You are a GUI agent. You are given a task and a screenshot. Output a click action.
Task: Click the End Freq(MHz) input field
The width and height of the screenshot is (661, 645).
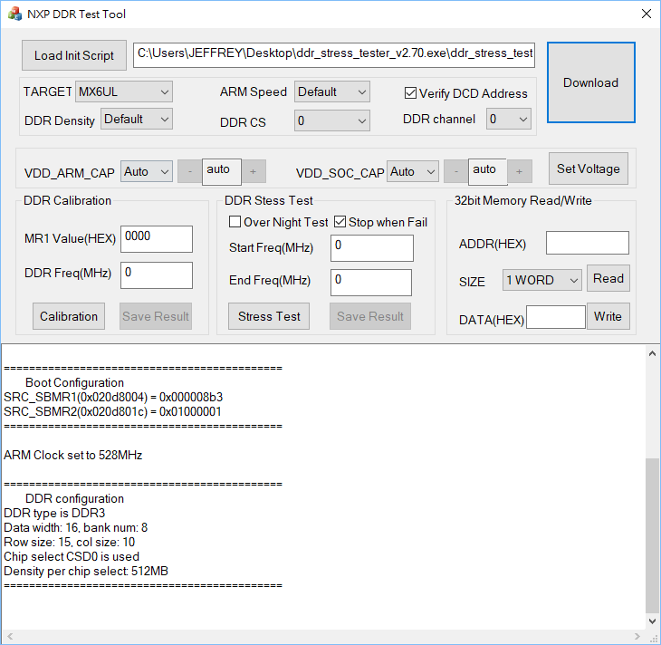tap(371, 283)
